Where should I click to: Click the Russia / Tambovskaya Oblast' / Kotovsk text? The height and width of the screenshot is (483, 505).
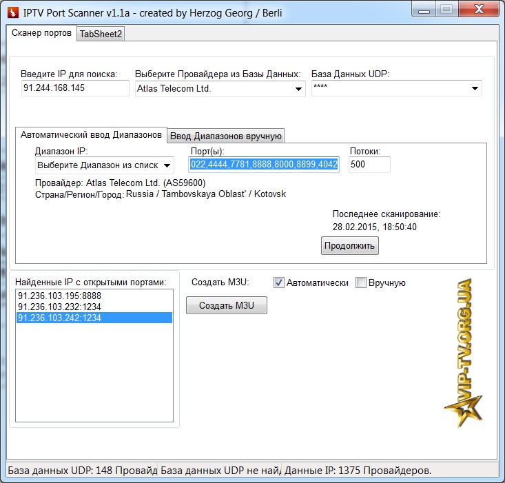pos(206,194)
